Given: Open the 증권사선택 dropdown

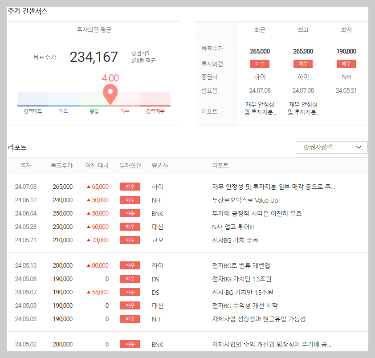Looking at the screenshot, I should tap(331, 147).
